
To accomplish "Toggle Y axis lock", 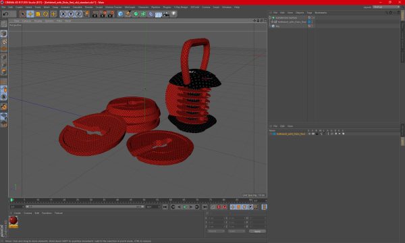I will pyautogui.click(x=71, y=14).
